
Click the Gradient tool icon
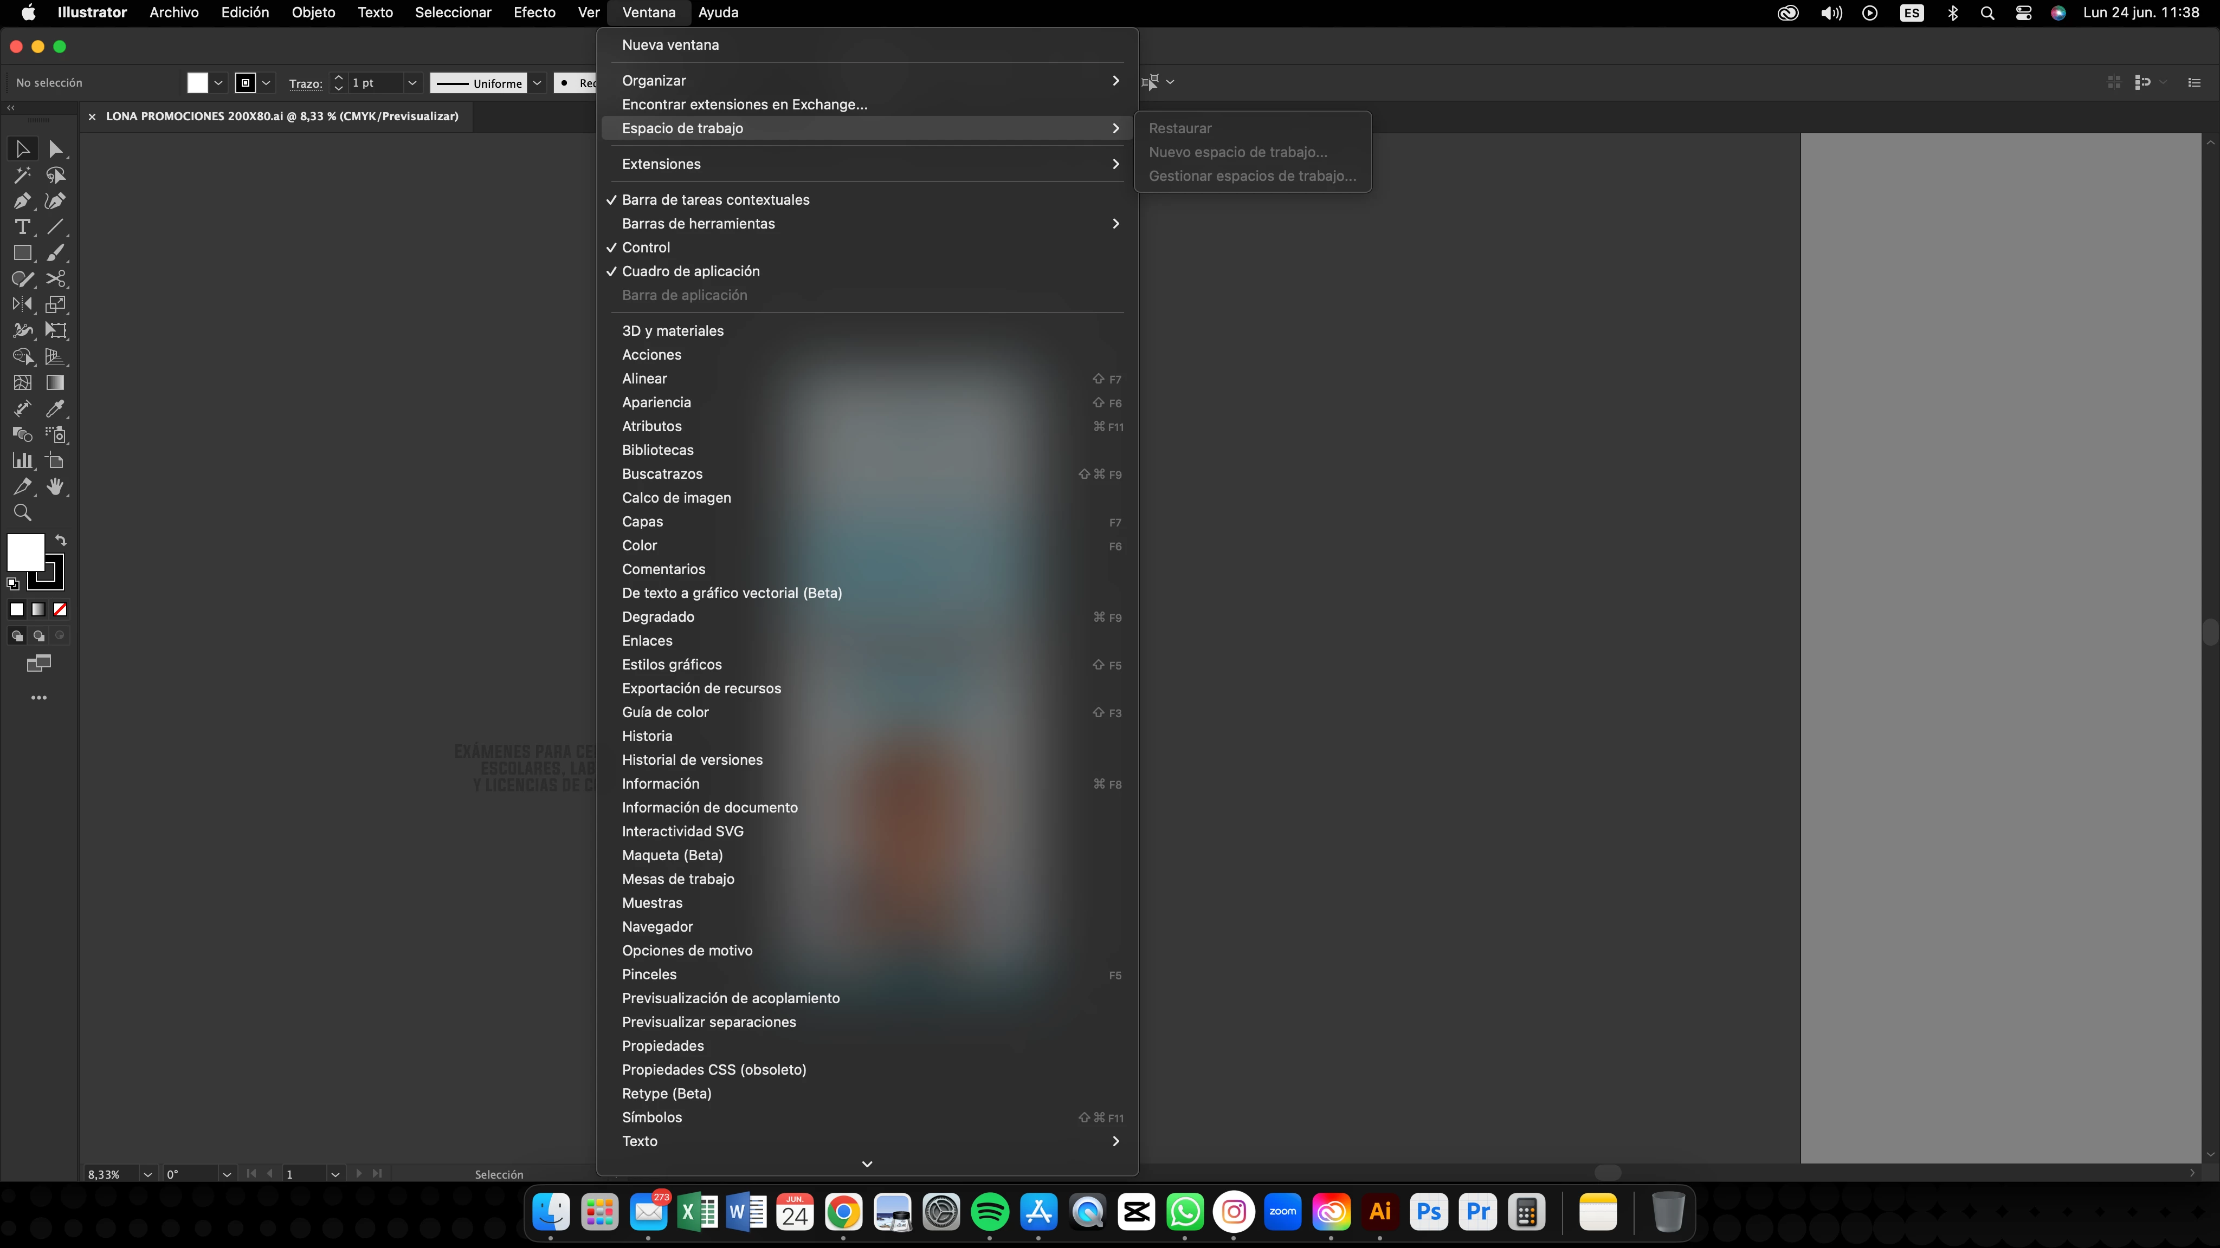pos(55,382)
